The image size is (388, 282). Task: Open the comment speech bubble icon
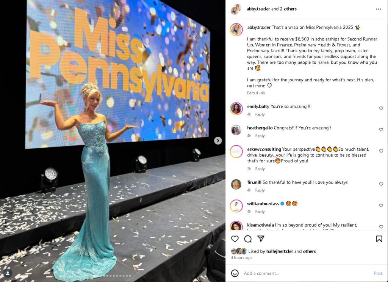[248, 239]
